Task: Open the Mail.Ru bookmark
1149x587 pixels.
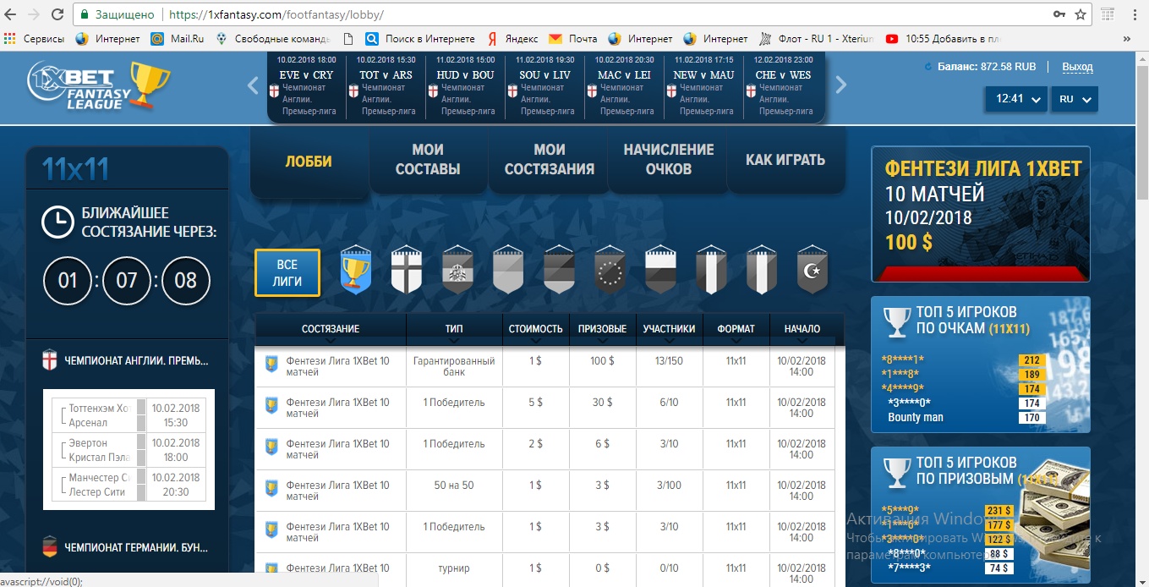Action: click(178, 39)
